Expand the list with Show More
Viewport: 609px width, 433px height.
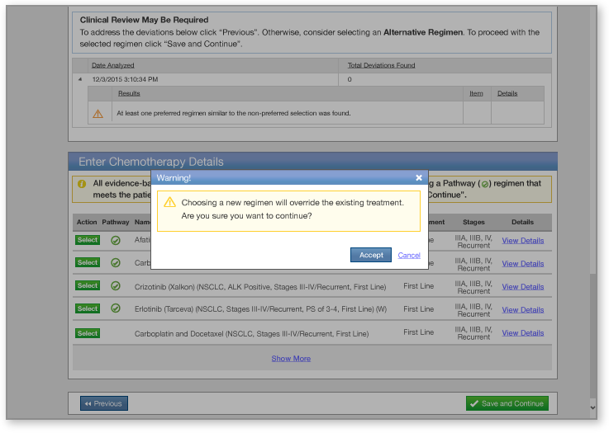pyautogui.click(x=291, y=359)
